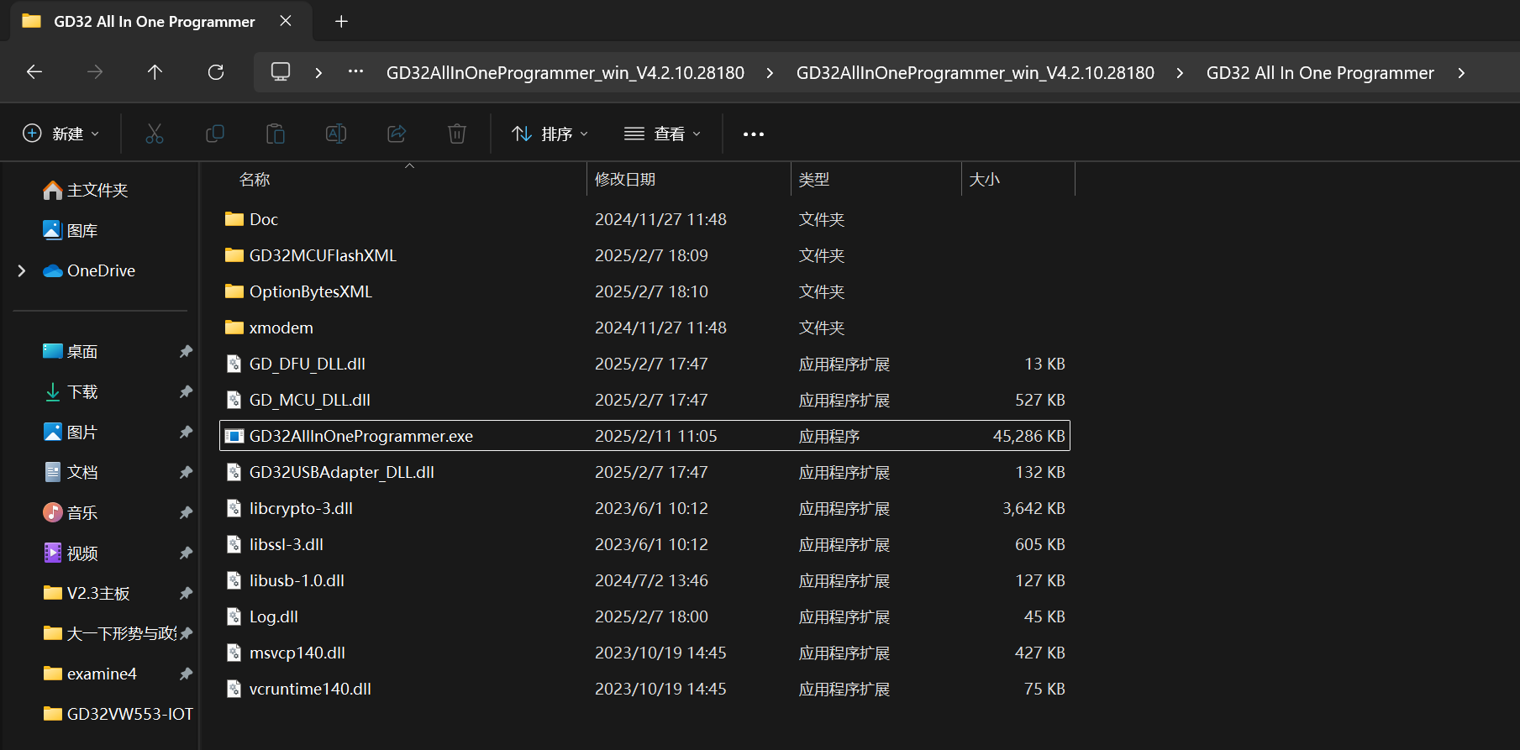This screenshot has width=1520, height=750.
Task: Select Log.dll file
Action: (644, 616)
